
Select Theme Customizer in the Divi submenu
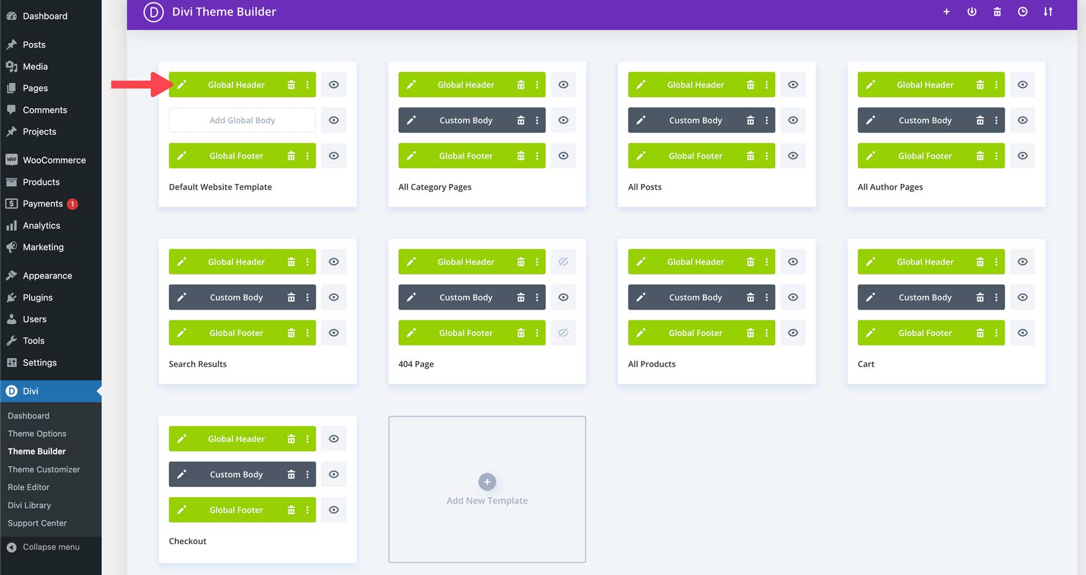pyautogui.click(x=43, y=469)
